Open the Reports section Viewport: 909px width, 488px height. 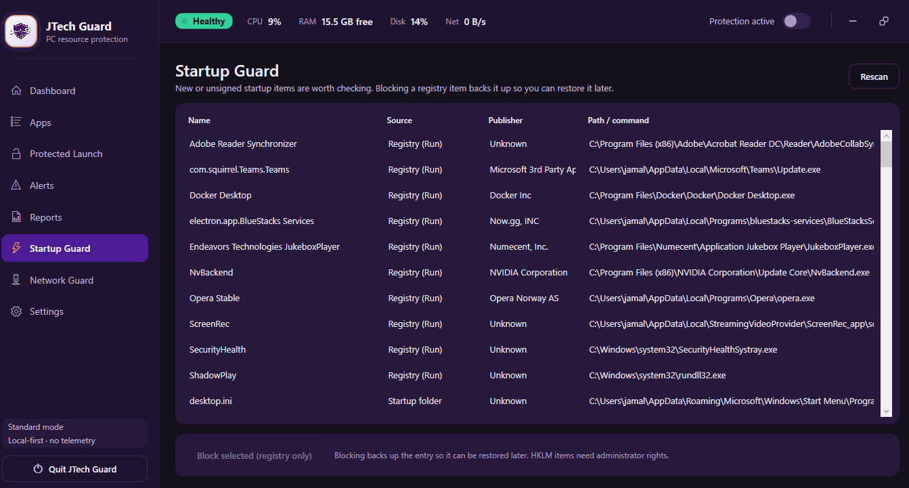[74, 217]
